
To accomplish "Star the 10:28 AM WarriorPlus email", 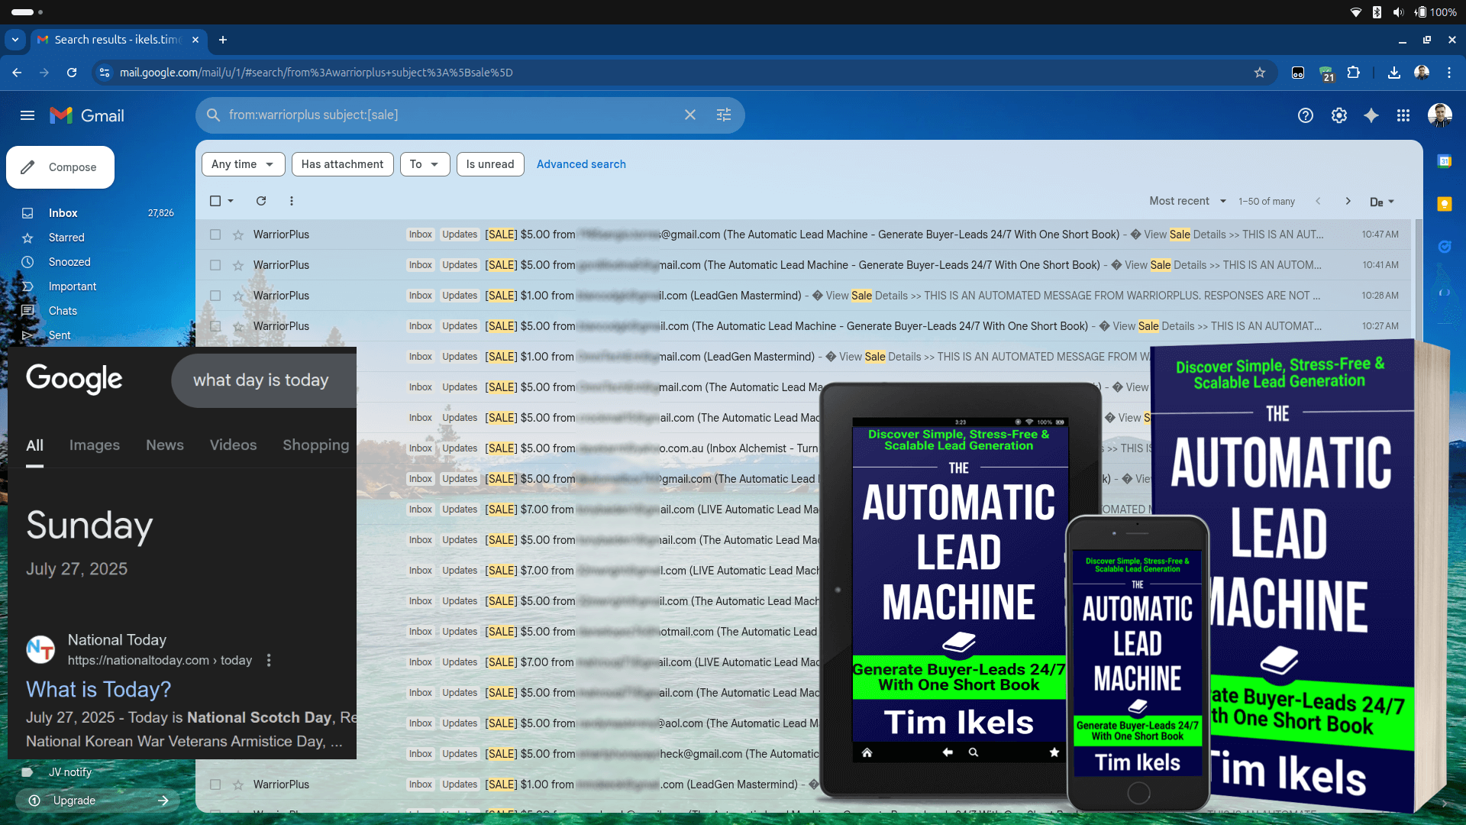I will (238, 296).
